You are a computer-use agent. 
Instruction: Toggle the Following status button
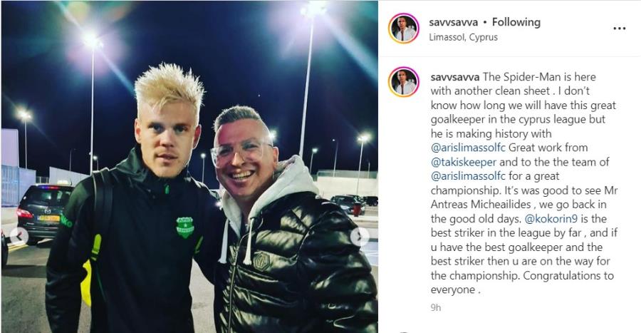click(516, 22)
